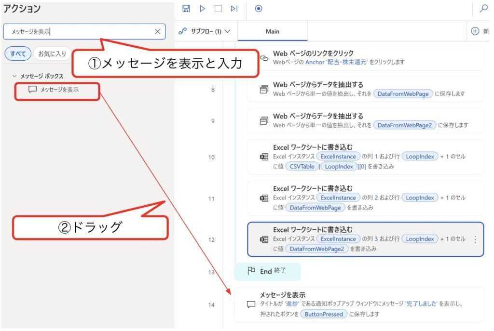This screenshot has height=331, width=494.
Task: Open more options on step 12
Action: [475, 239]
